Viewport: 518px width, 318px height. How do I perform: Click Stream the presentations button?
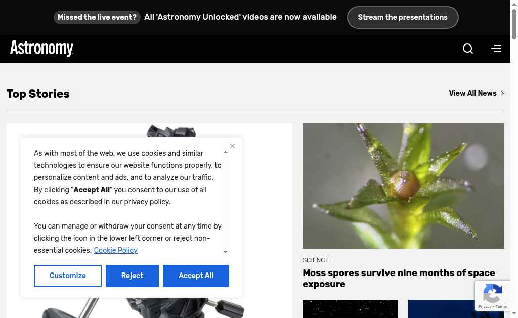[x=403, y=17]
